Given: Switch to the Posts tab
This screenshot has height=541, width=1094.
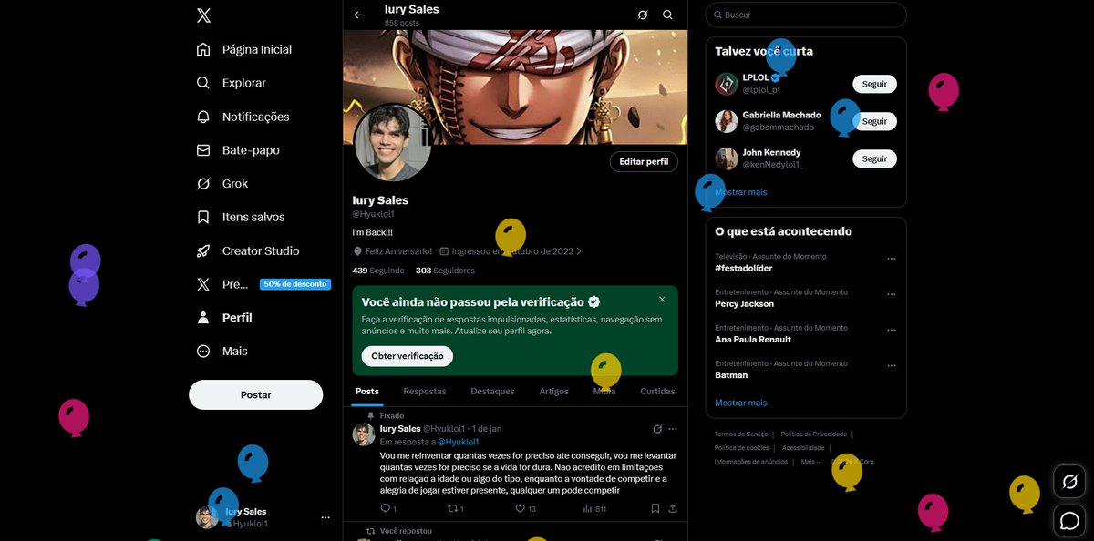Looking at the screenshot, I should (x=367, y=391).
